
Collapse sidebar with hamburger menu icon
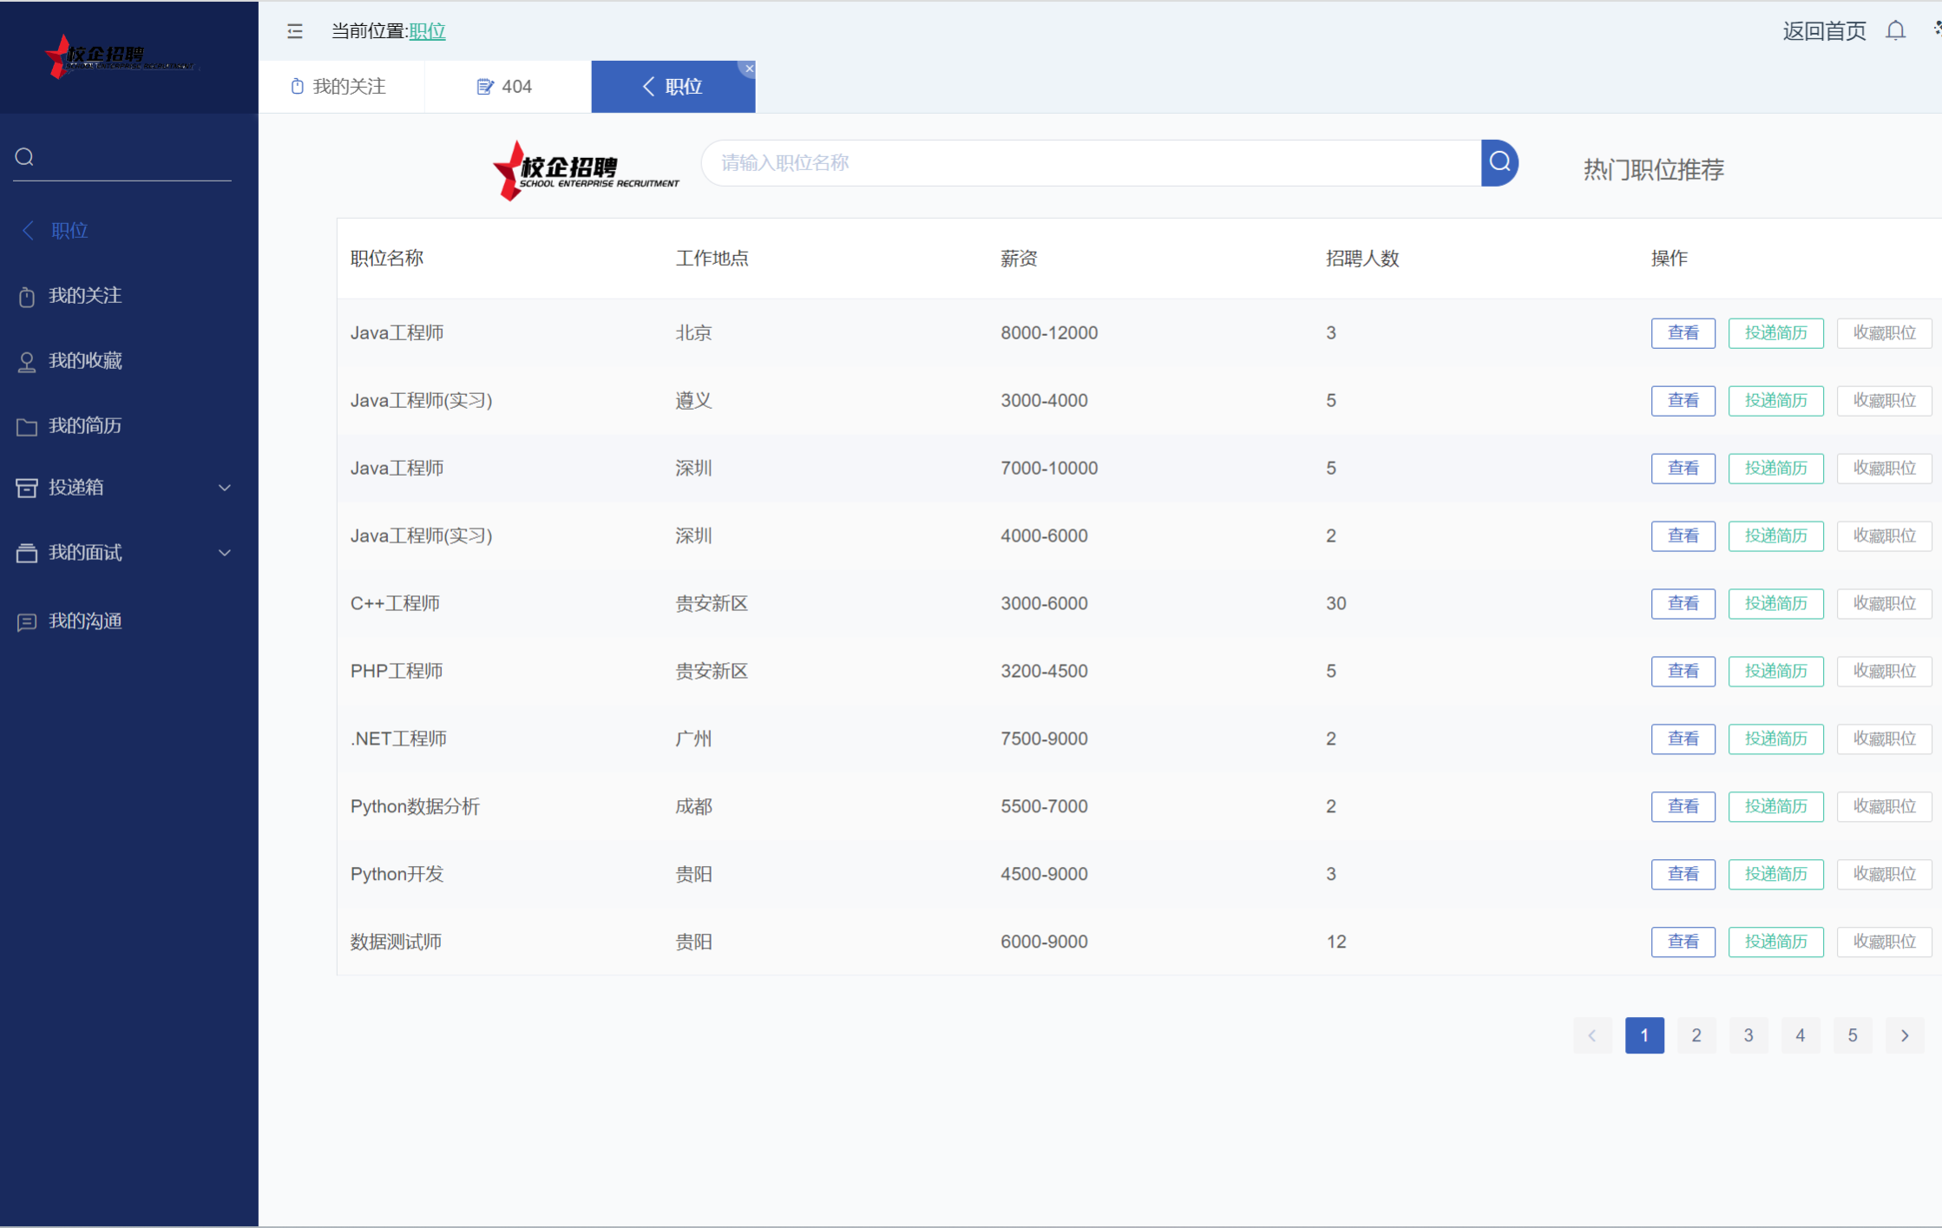click(295, 31)
